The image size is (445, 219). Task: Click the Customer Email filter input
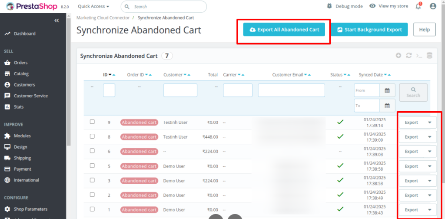coord(292,90)
